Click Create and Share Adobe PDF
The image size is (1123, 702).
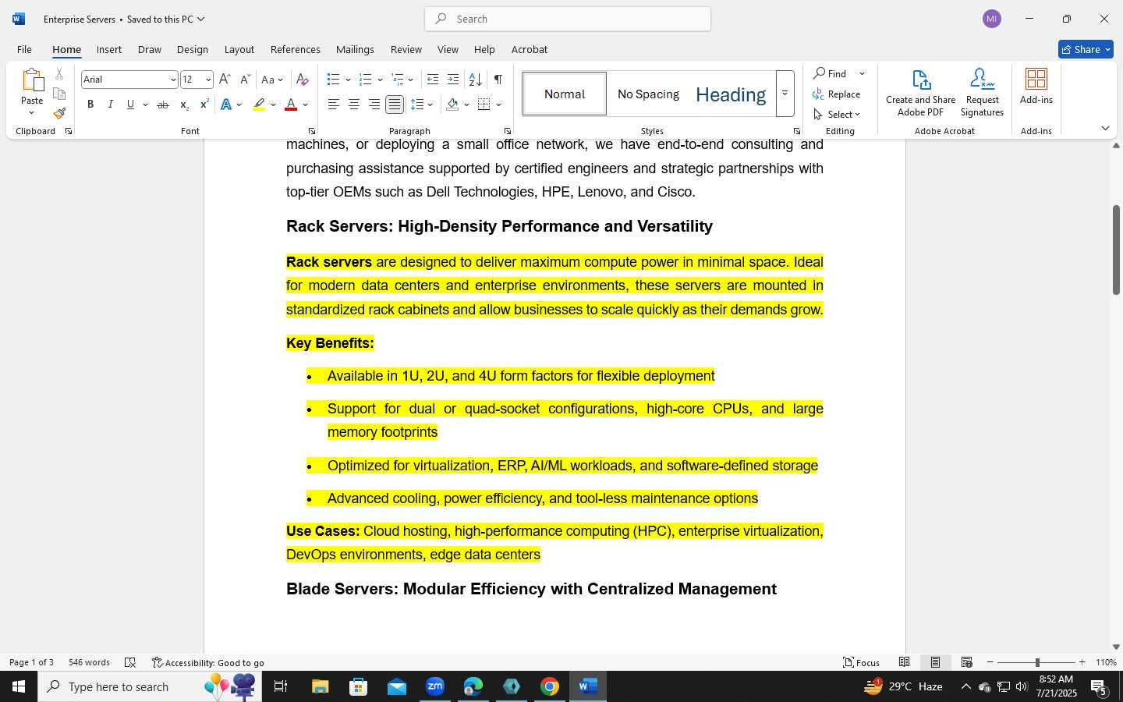pyautogui.click(x=920, y=92)
